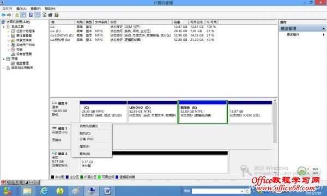Choose 脱机(O) in context menu
Image resolution: width=327 pixels, height=196 pixels.
(x=92, y=133)
